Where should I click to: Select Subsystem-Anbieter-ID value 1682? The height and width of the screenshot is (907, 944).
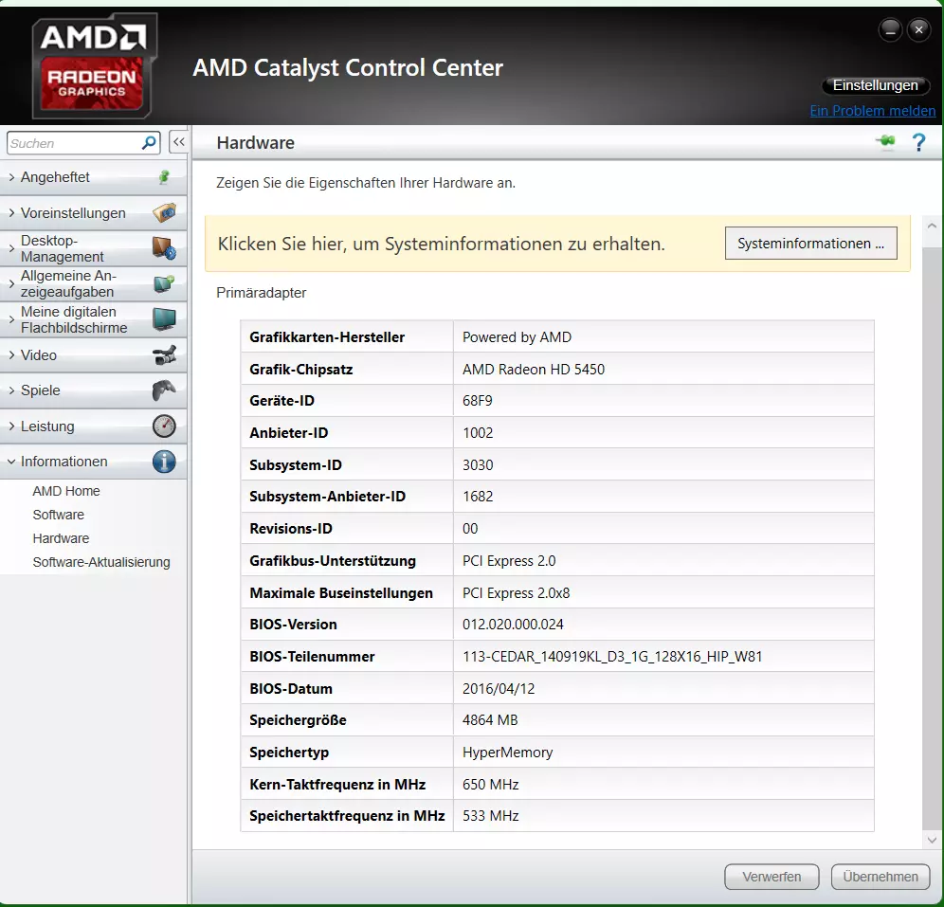(478, 497)
